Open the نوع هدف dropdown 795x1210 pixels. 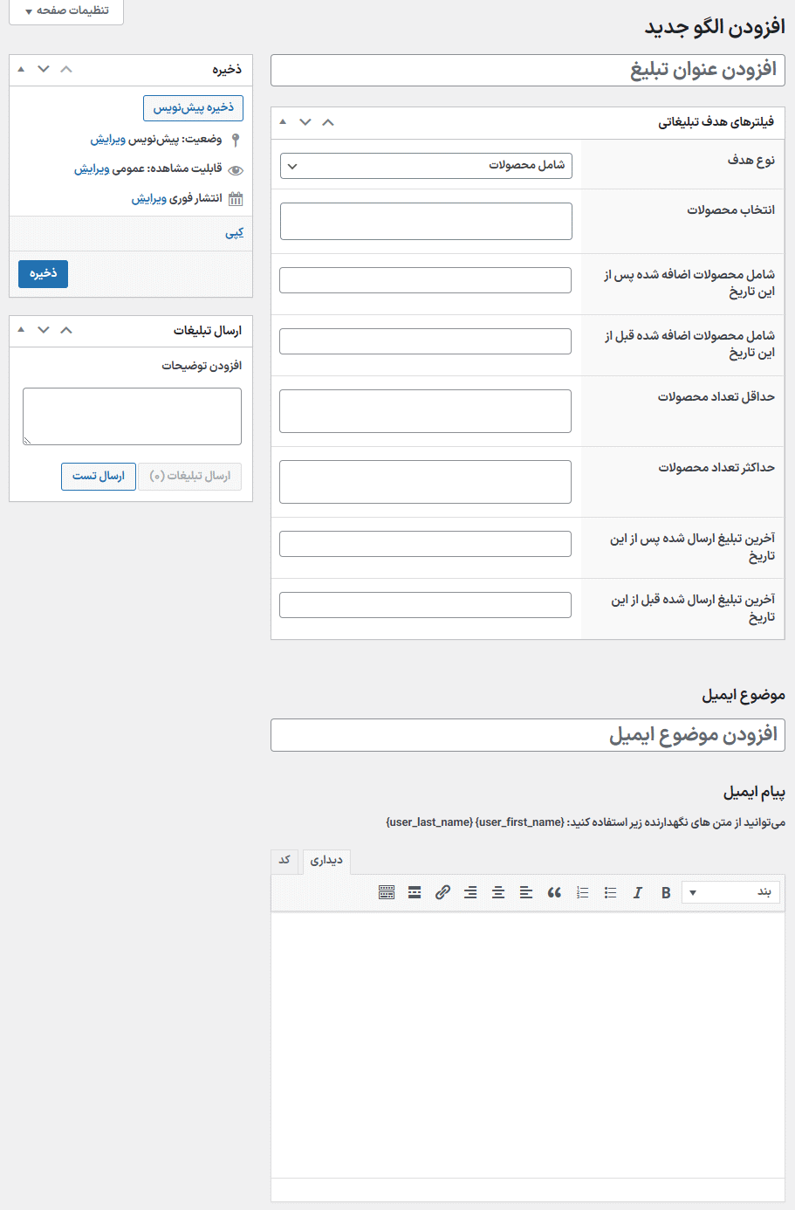(425, 165)
